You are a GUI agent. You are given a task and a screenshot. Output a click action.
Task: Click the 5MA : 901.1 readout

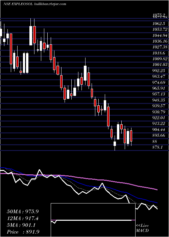[x=21, y=225]
